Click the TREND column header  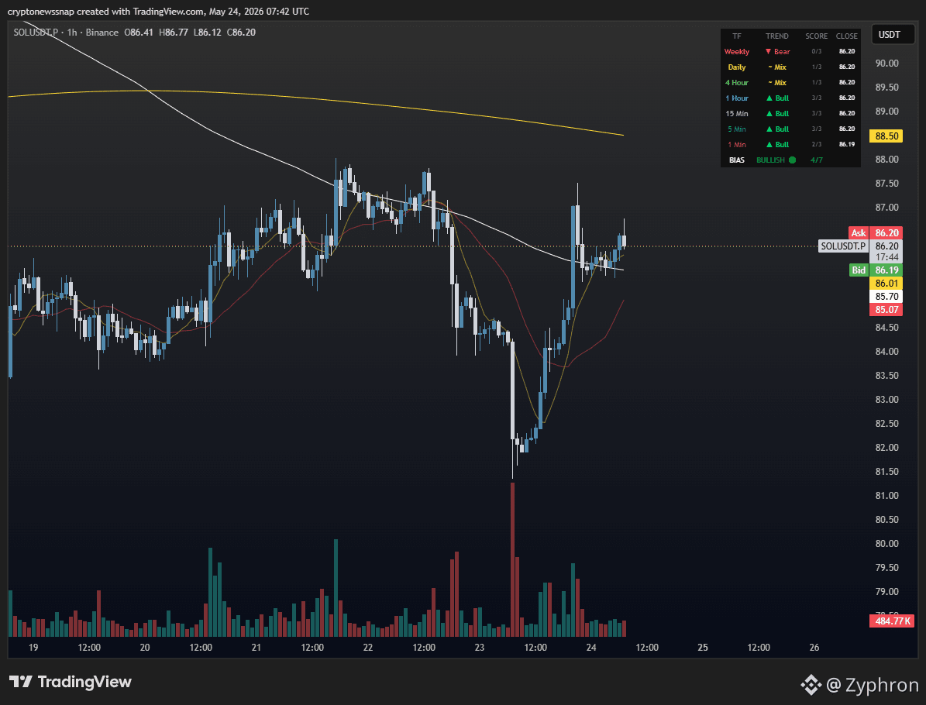pyautogui.click(x=776, y=36)
